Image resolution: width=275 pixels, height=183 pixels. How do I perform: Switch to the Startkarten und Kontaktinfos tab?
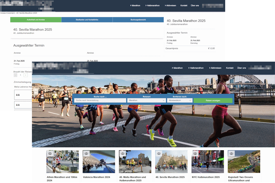(87, 20)
